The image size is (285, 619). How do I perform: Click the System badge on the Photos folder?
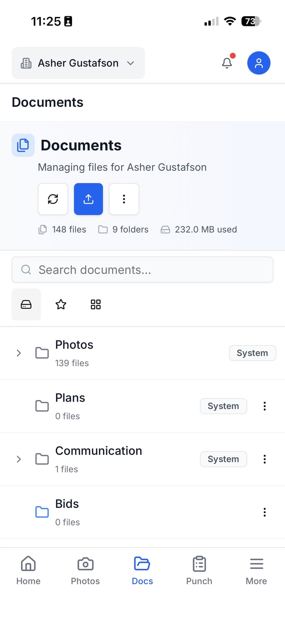252,353
